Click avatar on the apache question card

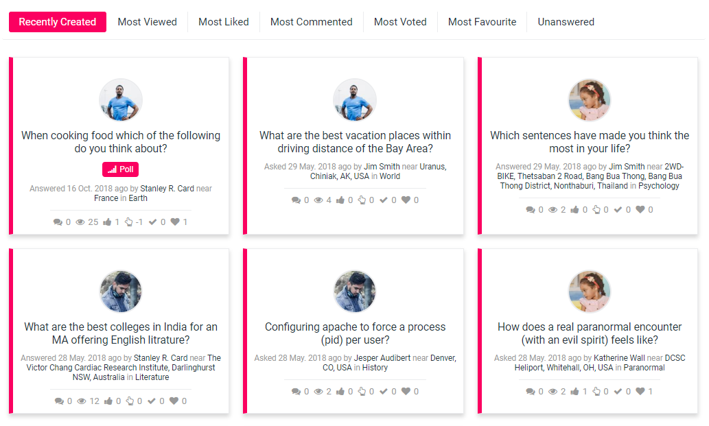coord(355,292)
